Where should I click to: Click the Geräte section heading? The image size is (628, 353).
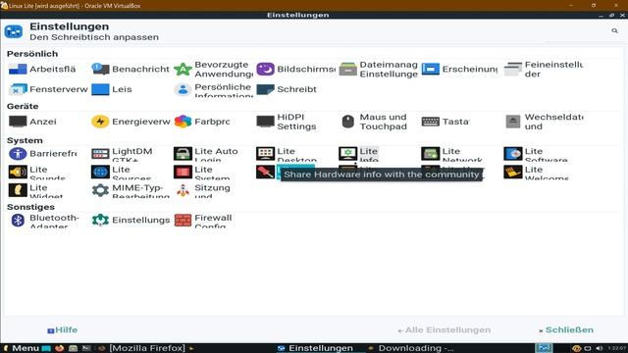pos(23,106)
